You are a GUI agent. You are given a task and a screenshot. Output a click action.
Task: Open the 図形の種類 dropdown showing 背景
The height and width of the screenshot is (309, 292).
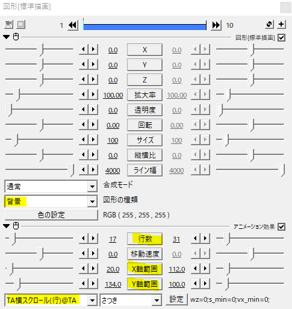click(51, 201)
